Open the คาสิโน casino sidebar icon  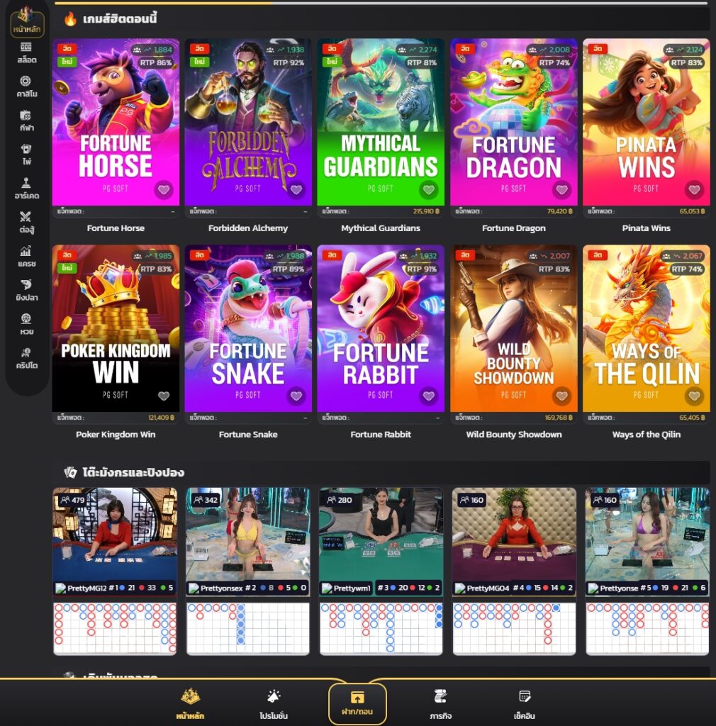point(26,86)
